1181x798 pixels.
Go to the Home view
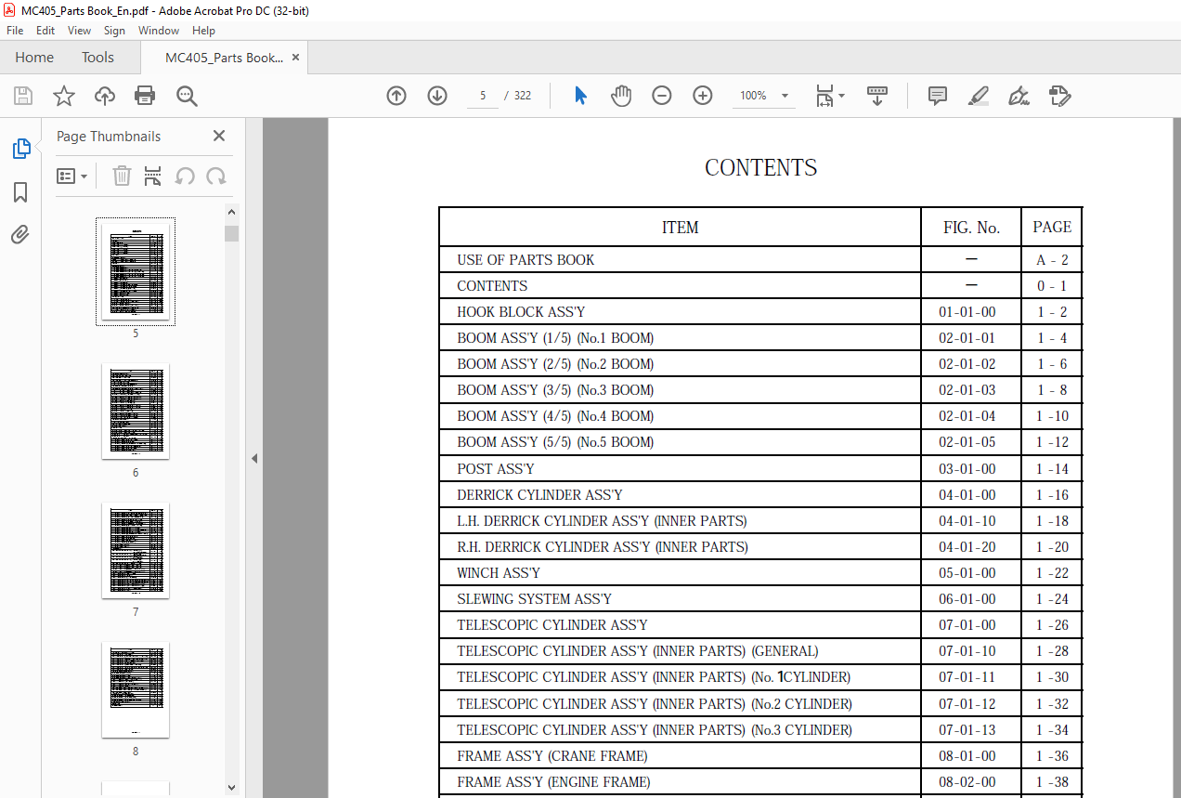[x=34, y=58]
